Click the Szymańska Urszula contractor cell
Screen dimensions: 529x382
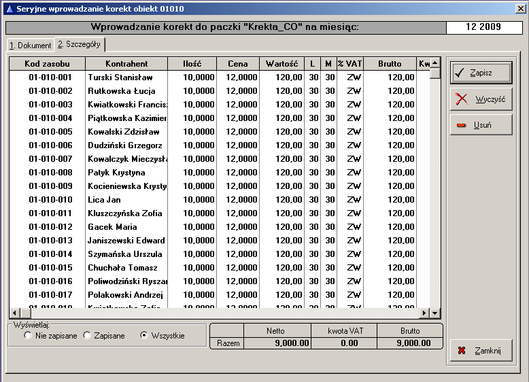tap(126, 254)
